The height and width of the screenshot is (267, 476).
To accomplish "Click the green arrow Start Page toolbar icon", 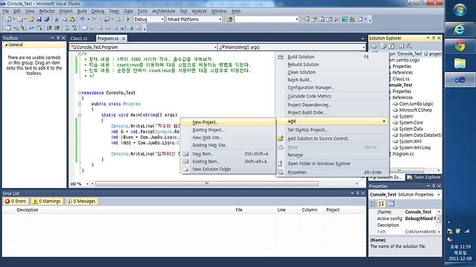I will (x=345, y=19).
